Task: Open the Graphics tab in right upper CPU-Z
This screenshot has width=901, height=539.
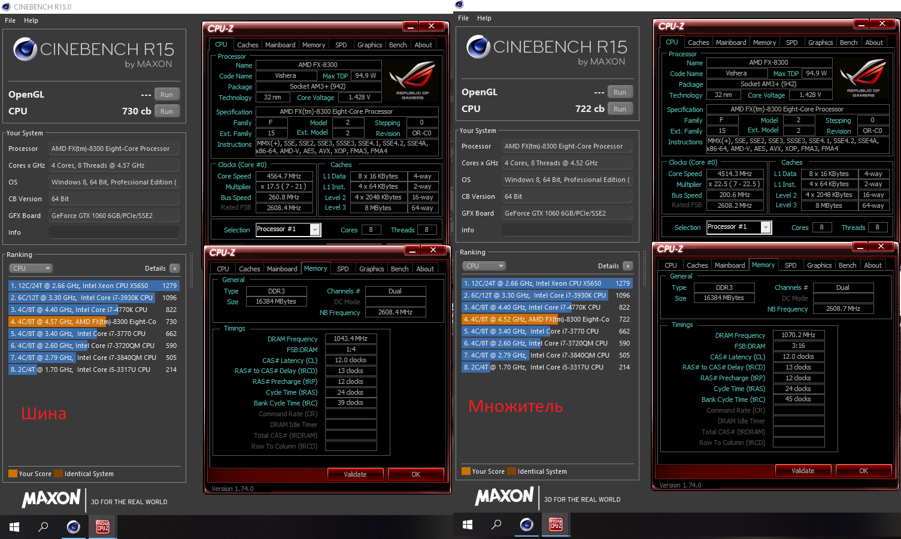Action: click(x=821, y=43)
